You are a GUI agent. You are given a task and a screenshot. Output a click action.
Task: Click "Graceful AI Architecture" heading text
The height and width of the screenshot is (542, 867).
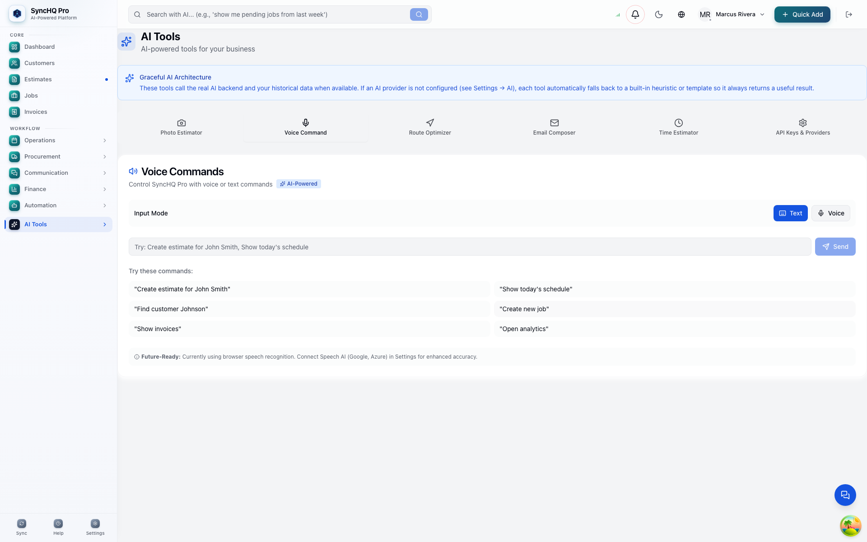(175, 77)
